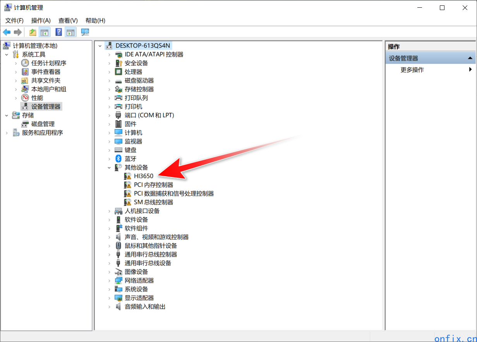Click the blue Help question mark icon

(x=59, y=32)
